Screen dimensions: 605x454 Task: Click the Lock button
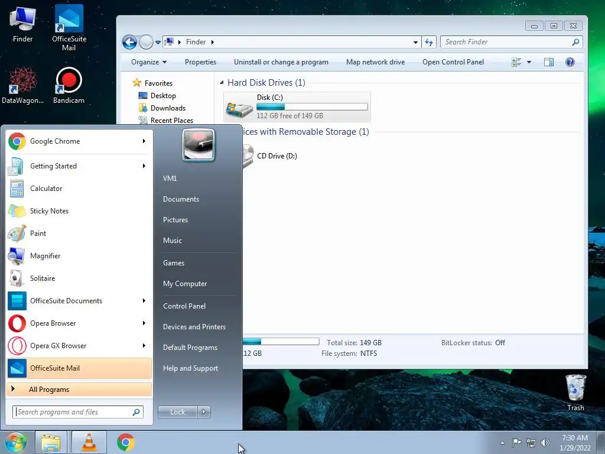tap(178, 412)
